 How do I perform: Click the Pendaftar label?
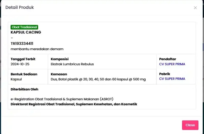point(168,59)
